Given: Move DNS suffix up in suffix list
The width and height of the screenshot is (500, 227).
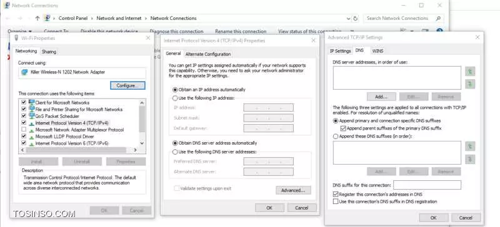Looking at the screenshot, I should point(470,146).
